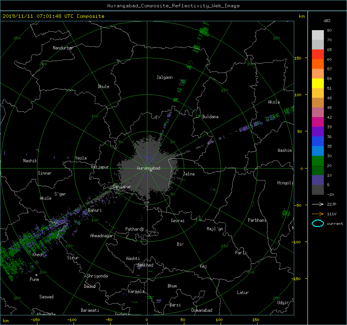This screenshot has width=347, height=325.
Task: Click the orange 111V arrow legend icon
Action: click(x=318, y=214)
